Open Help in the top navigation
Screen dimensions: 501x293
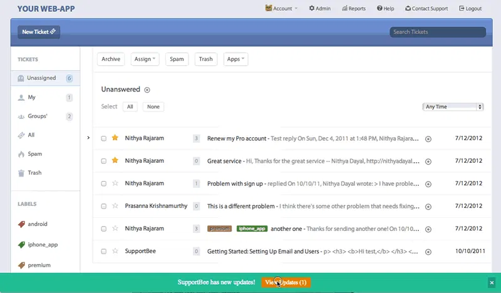coord(385,8)
